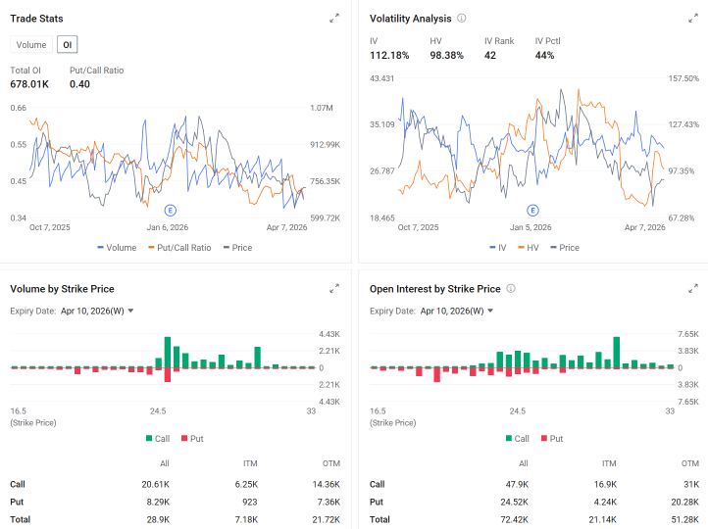This screenshot has width=708, height=529.
Task: Click the HV value 98.38%
Action: pyautogui.click(x=446, y=56)
